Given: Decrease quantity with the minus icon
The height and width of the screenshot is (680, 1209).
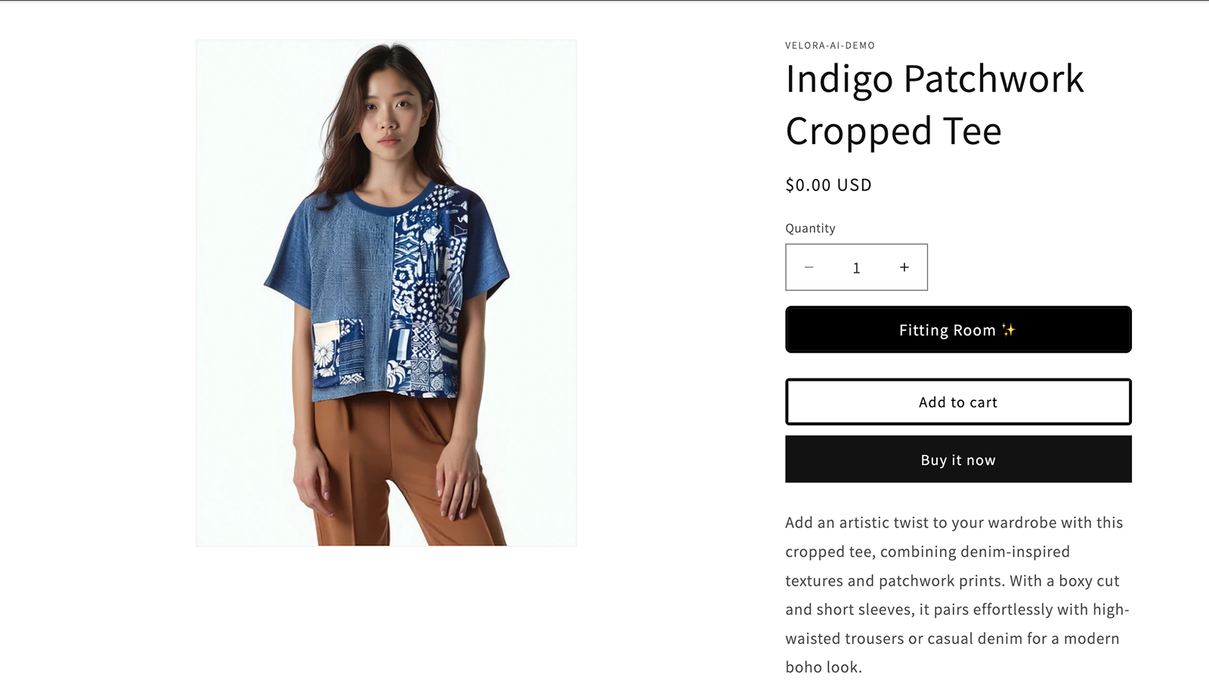Looking at the screenshot, I should [x=809, y=267].
